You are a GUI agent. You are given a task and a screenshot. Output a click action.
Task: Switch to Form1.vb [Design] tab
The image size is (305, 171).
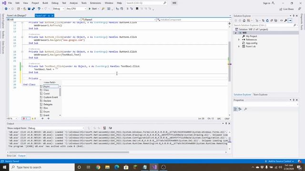tap(17, 16)
